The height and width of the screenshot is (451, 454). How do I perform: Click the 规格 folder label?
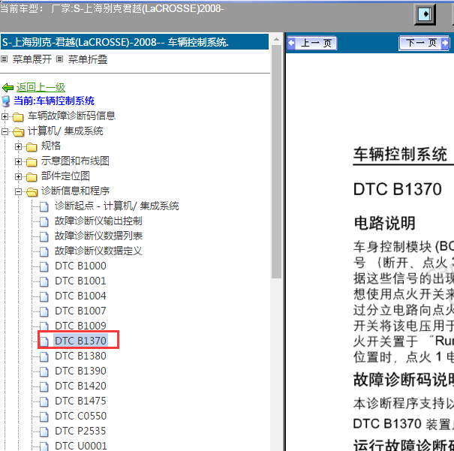pyautogui.click(x=51, y=146)
